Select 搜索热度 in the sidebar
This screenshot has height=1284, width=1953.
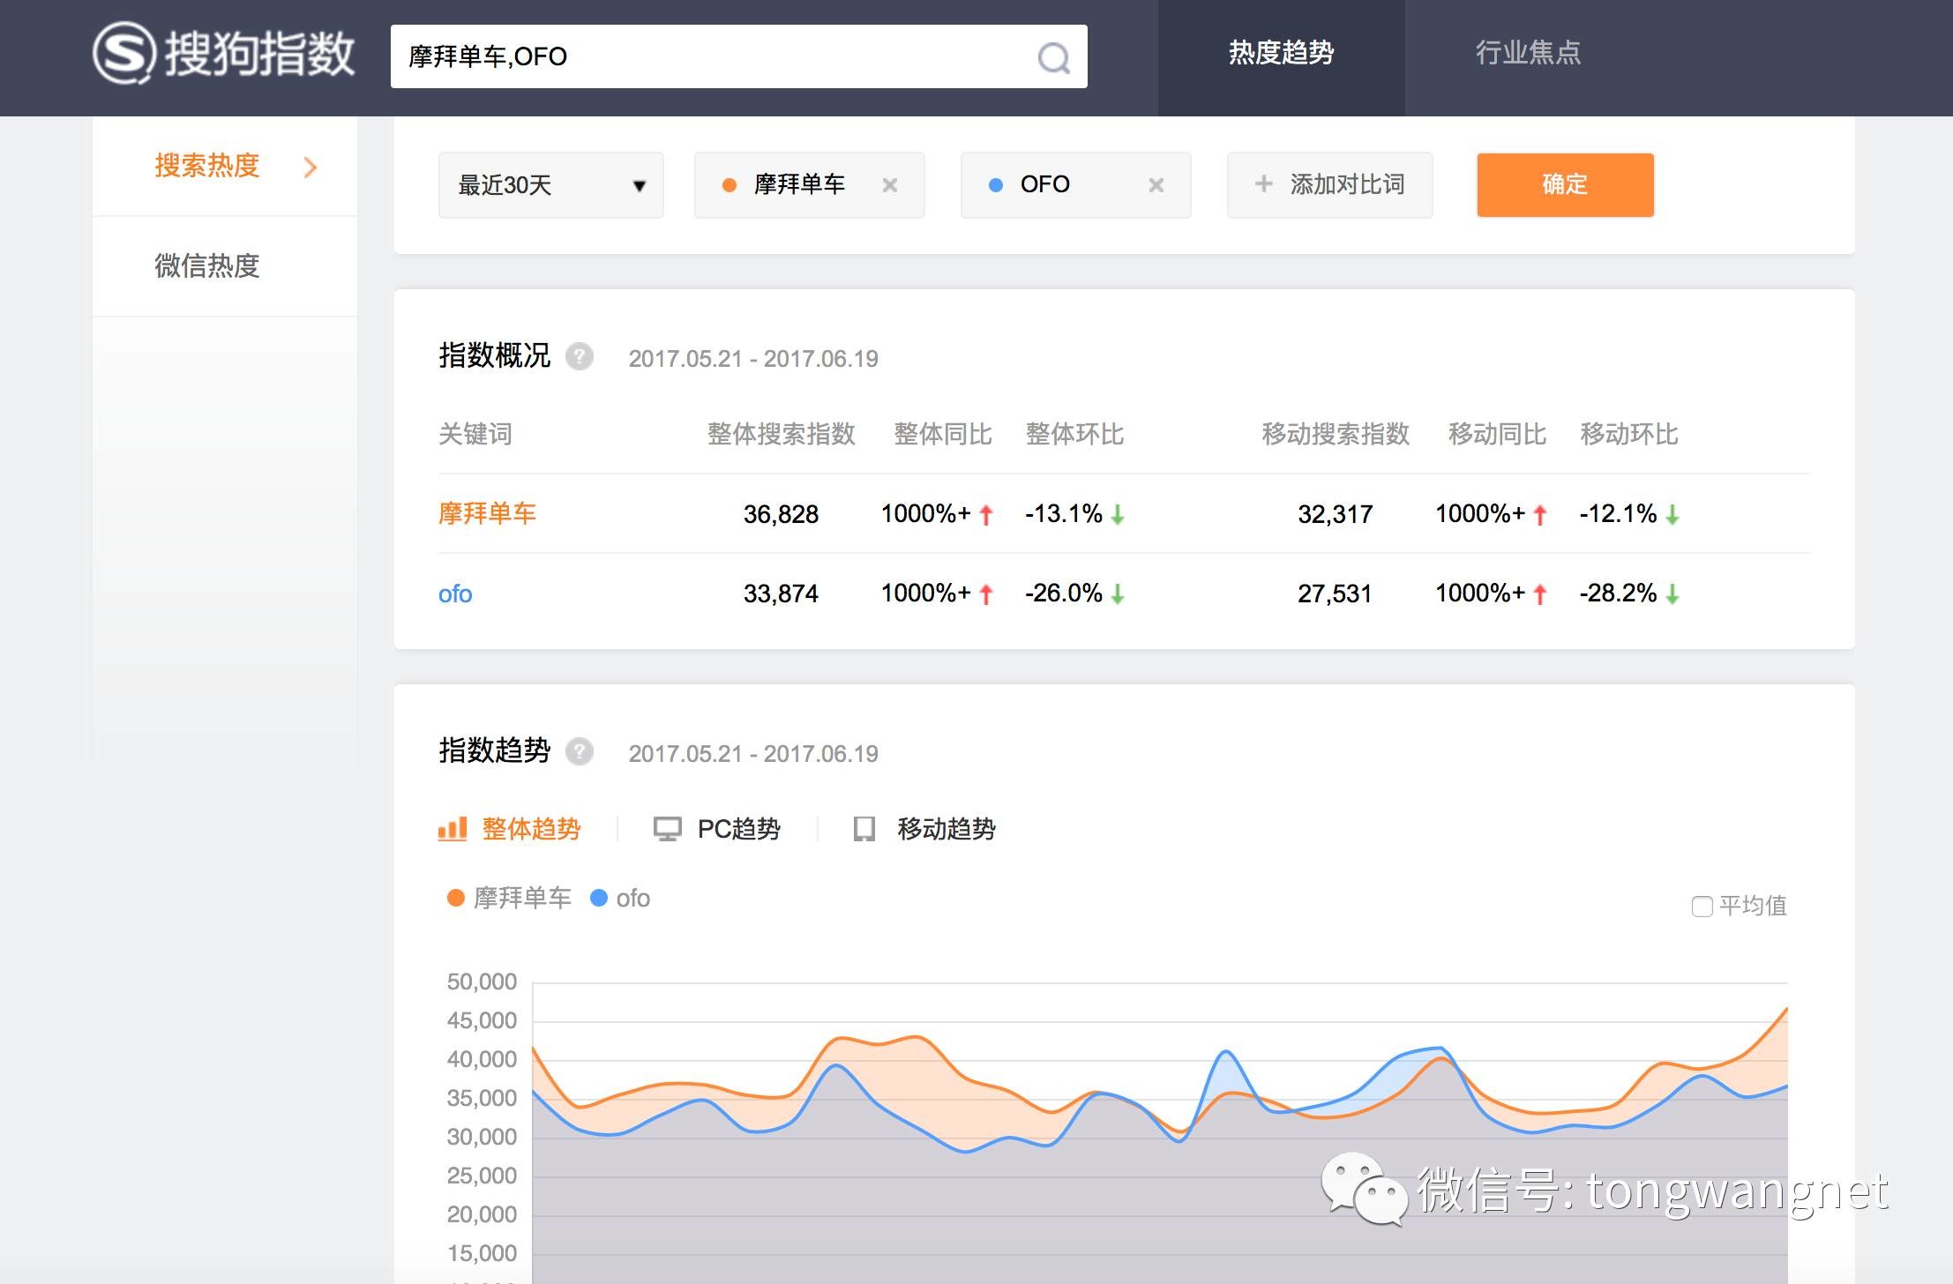click(x=207, y=166)
